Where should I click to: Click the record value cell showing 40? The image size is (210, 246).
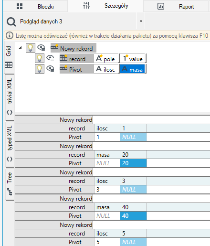click(x=133, y=207)
